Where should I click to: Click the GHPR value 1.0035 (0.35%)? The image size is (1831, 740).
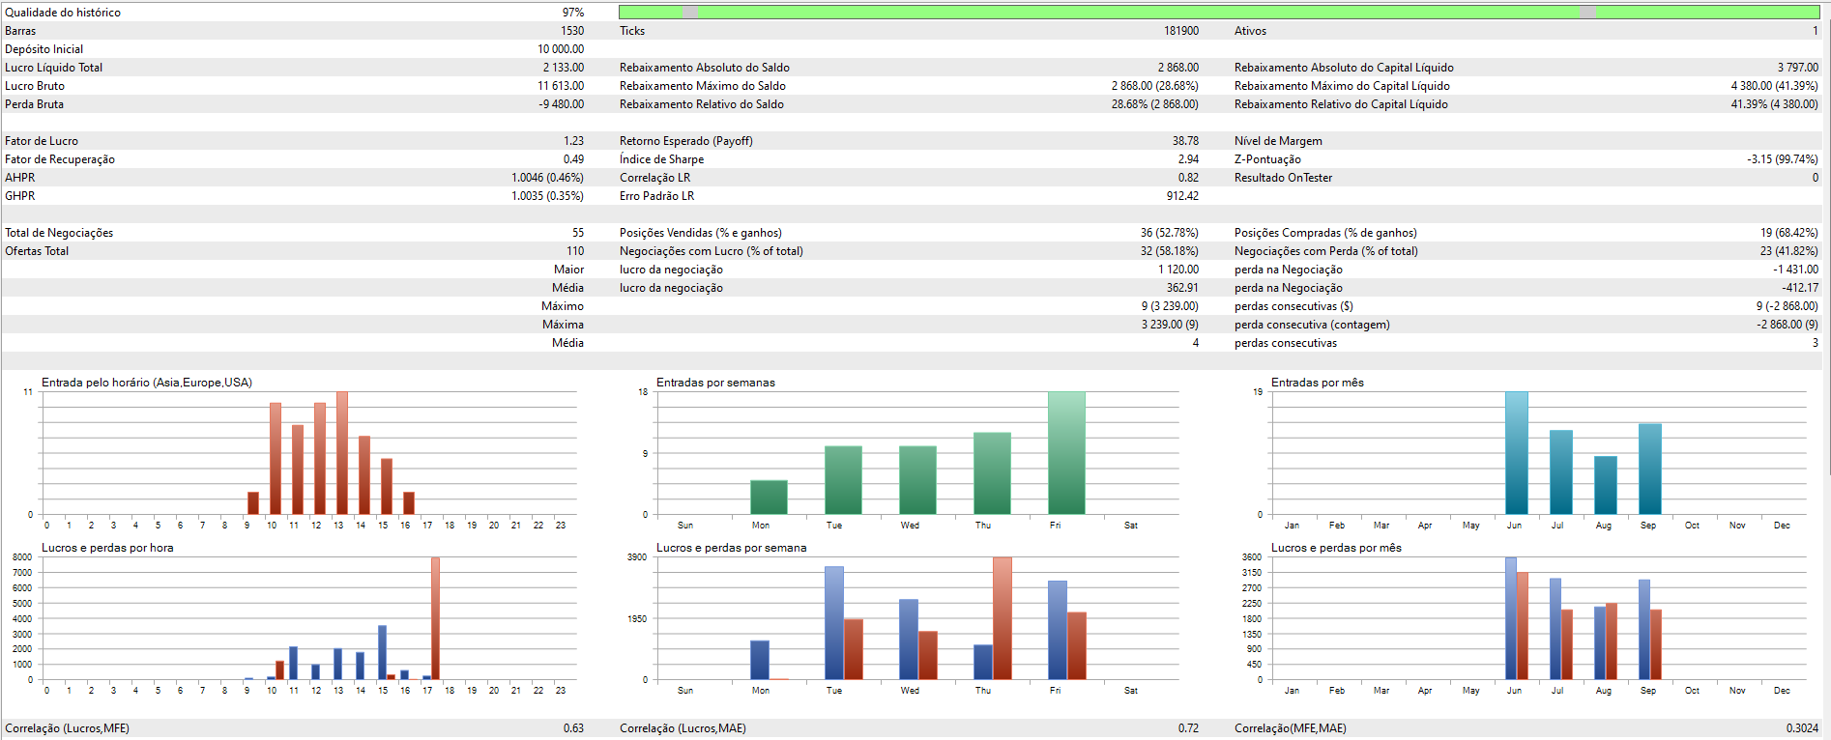(x=548, y=196)
